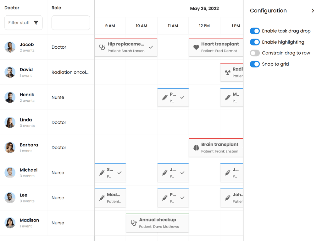Click the filter funnel icon in staff filter
The height and width of the screenshot is (241, 322).
(x=36, y=23)
